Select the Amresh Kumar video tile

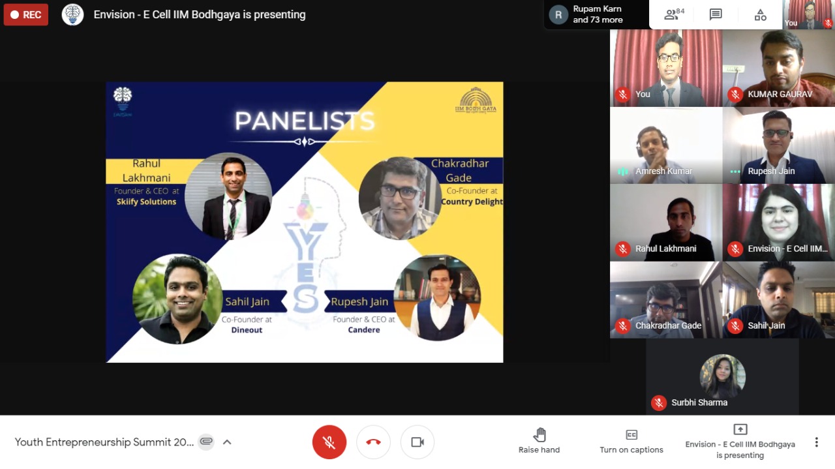(666, 145)
